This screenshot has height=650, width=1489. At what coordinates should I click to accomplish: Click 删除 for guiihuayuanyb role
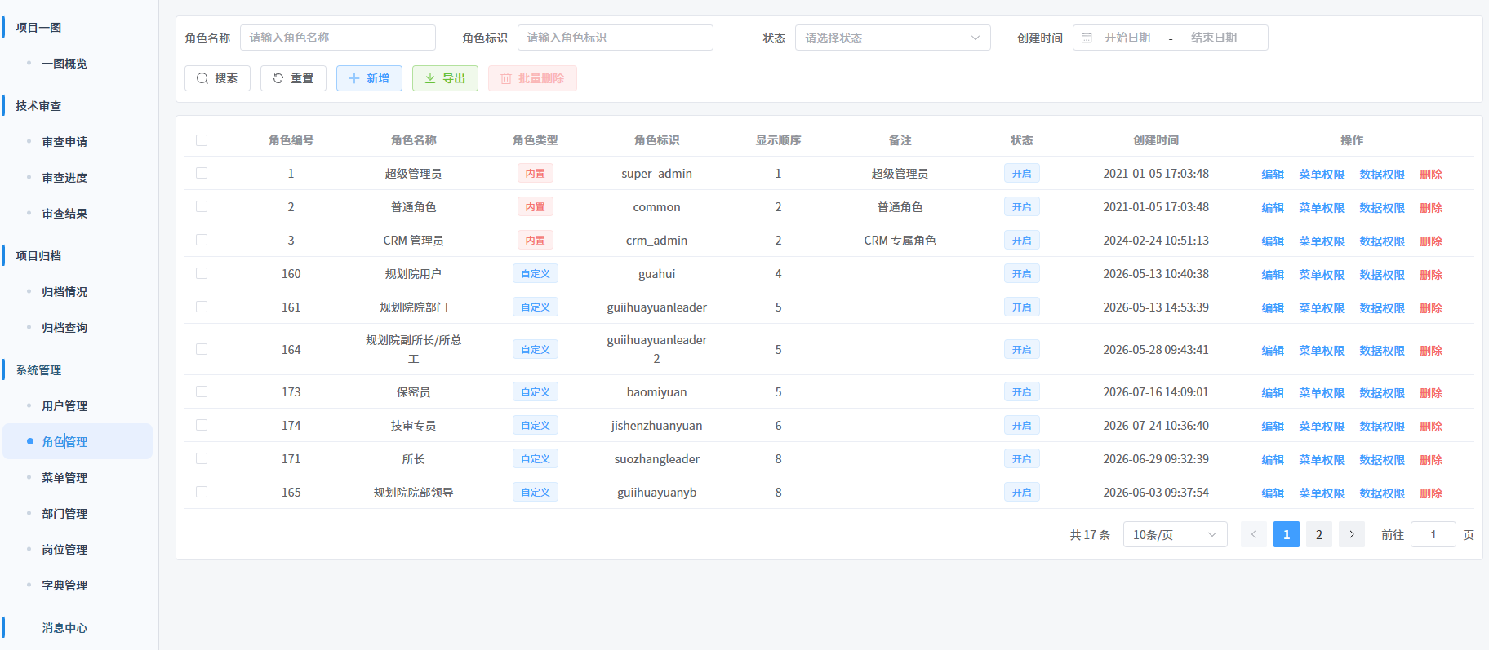1431,493
